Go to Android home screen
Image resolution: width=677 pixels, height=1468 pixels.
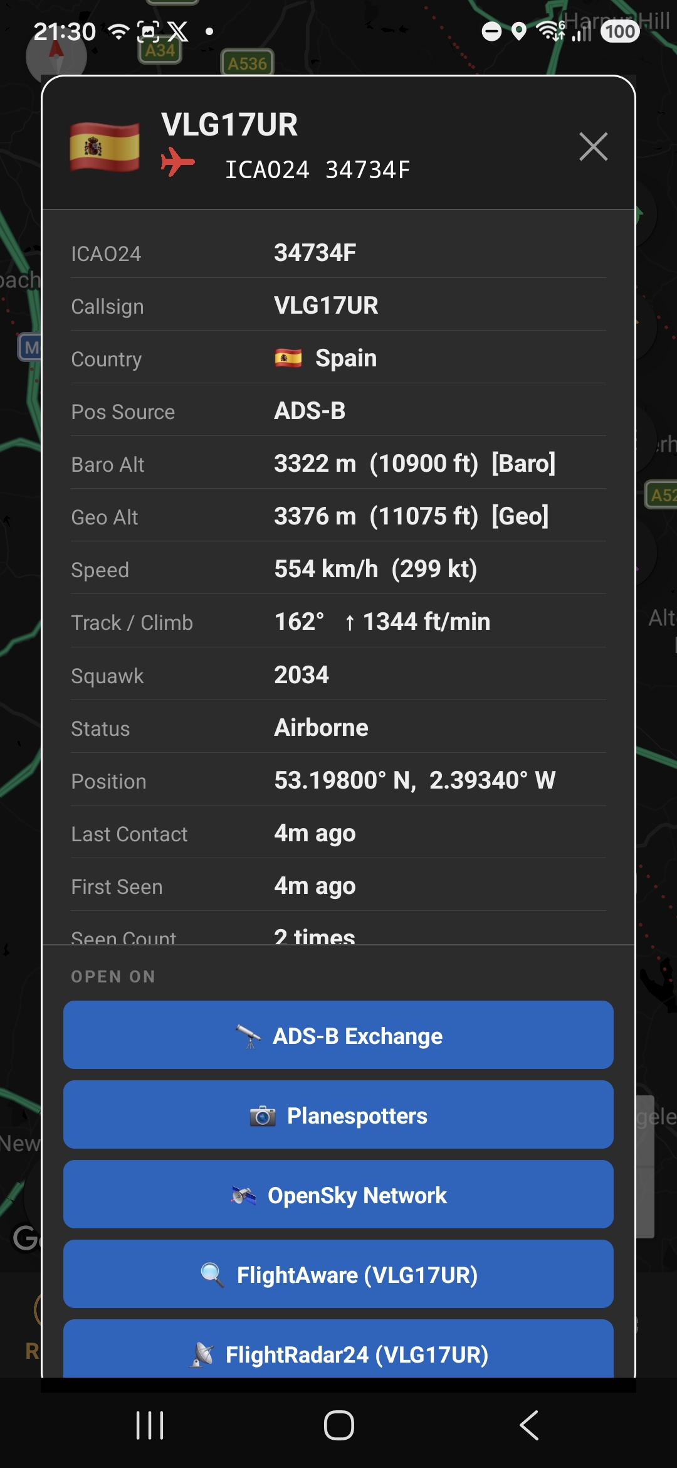(x=338, y=1425)
